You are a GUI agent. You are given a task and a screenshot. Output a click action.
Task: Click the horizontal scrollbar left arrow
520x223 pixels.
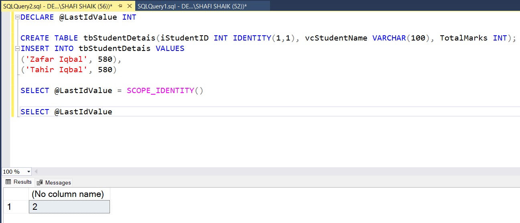[x=36, y=172]
